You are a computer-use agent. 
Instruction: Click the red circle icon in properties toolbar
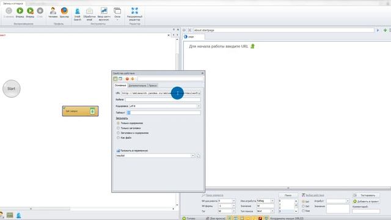127,79
